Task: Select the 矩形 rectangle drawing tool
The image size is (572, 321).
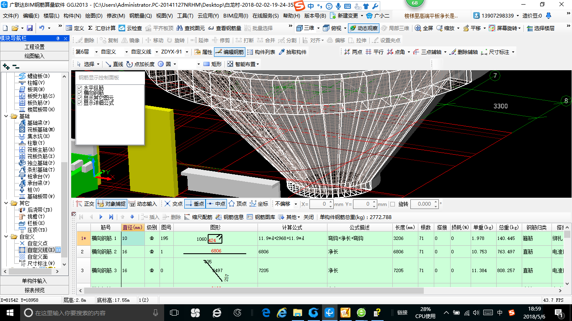Action: tap(212, 64)
